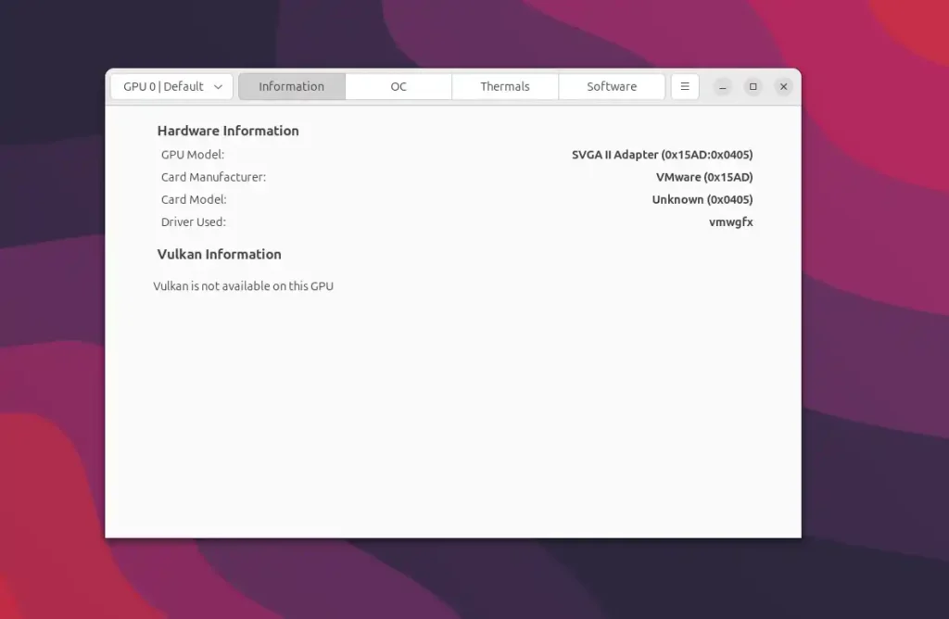Click the Driver Used label
The height and width of the screenshot is (619, 949).
click(x=194, y=221)
